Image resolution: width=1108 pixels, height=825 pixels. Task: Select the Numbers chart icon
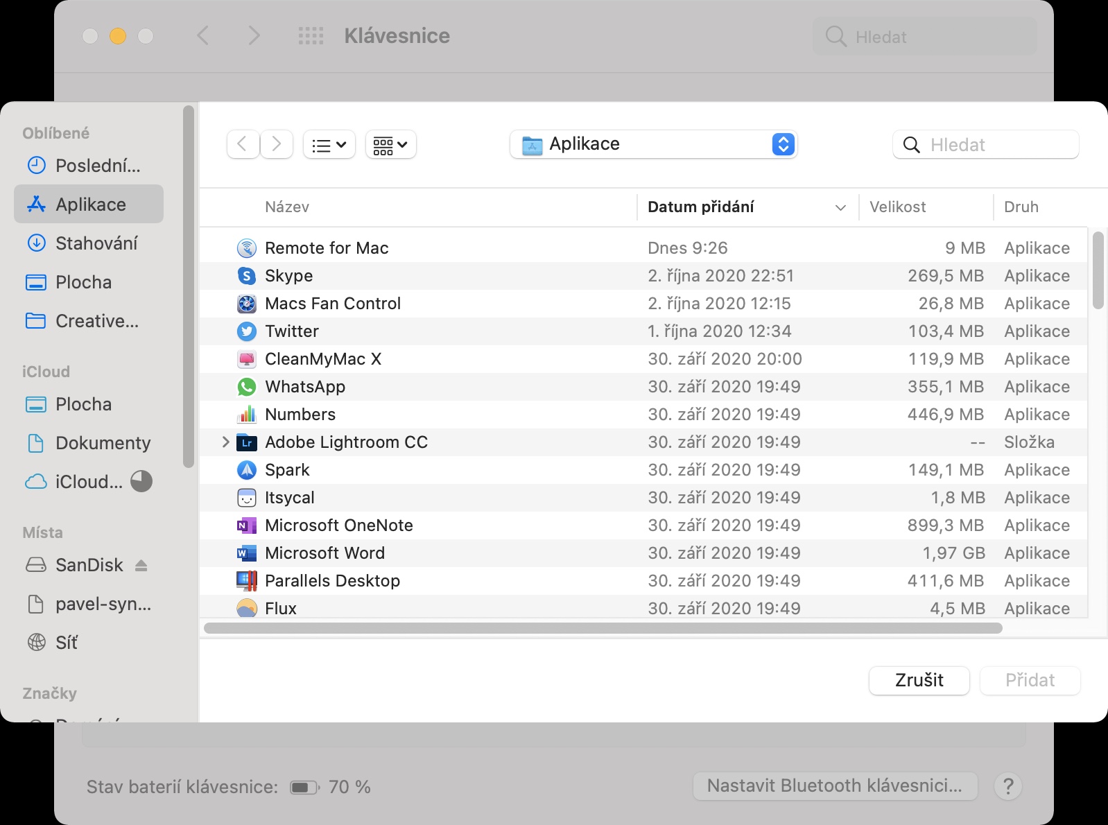(247, 415)
